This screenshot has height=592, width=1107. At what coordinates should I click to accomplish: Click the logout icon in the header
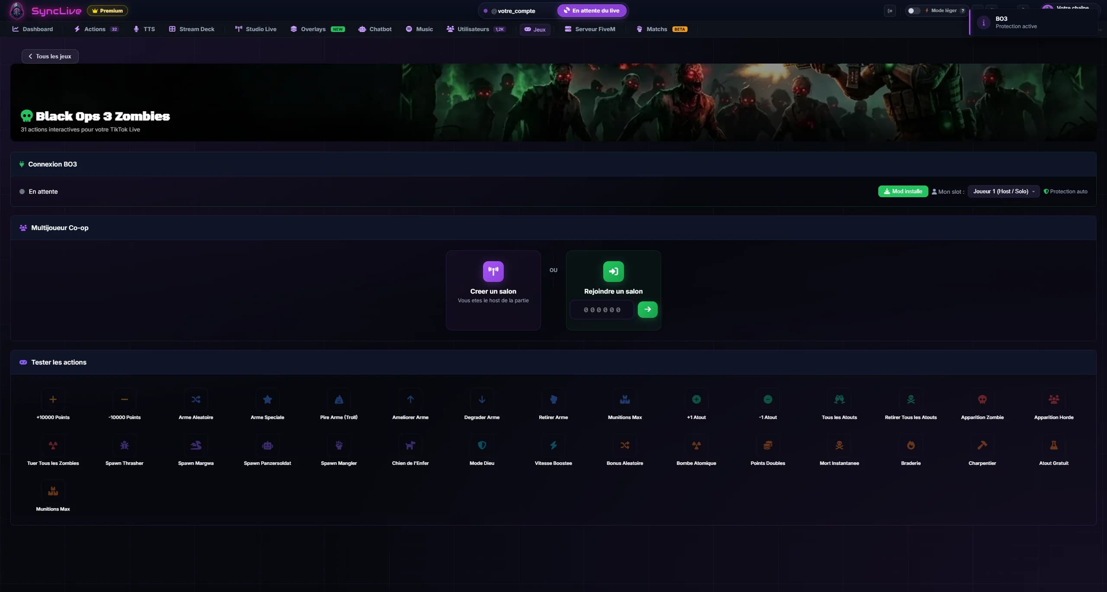890,11
